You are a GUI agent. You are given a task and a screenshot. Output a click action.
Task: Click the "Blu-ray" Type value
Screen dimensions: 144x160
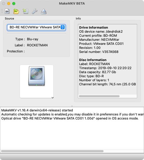pyautogui.click(x=32, y=39)
